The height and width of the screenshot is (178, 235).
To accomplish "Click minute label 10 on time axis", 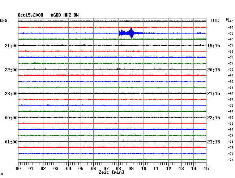I will point(144,168).
